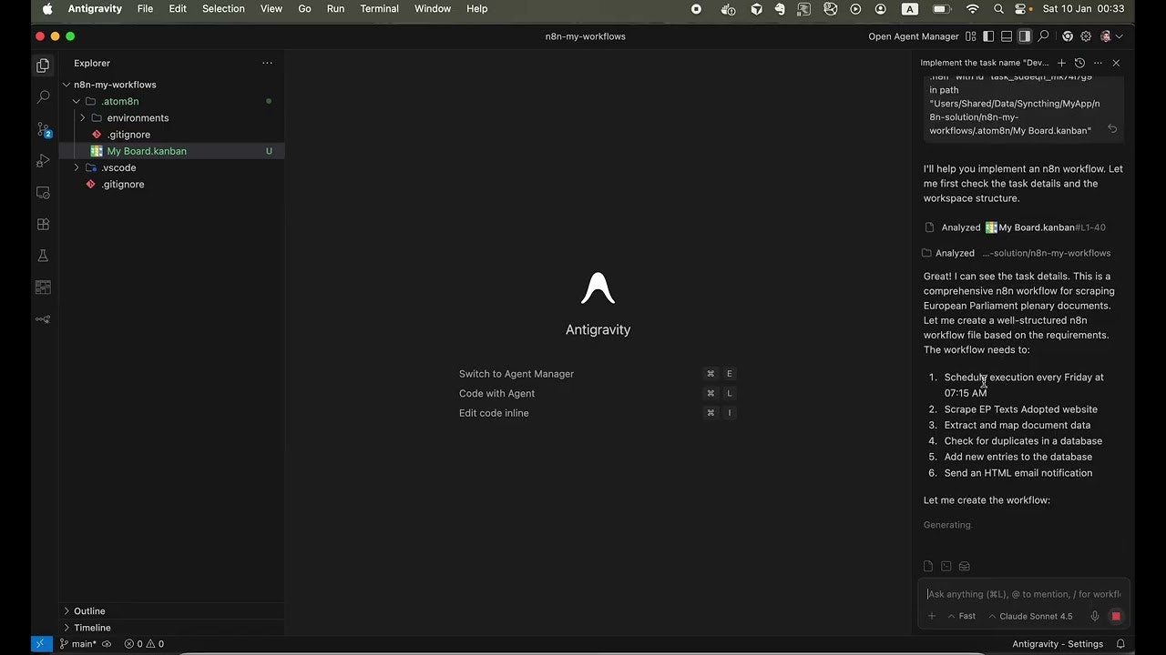The image size is (1166, 655).
Task: Start a new agent conversation with plus
Action: tap(1061, 63)
